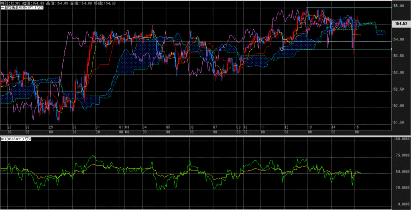The height and width of the screenshot is (210, 411).
Task: Open the Ichimoku indicator dropdown triangle
Action: [39, 8]
